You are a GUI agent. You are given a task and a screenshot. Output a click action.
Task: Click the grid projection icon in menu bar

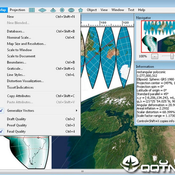[32, 10]
